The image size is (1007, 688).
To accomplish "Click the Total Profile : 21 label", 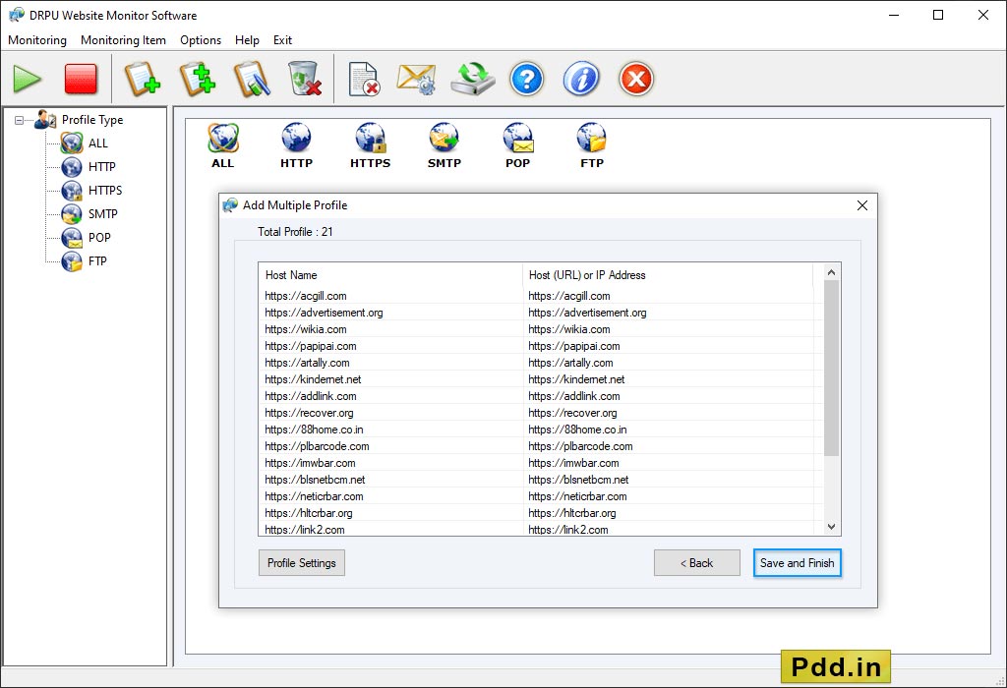I will tap(295, 232).
